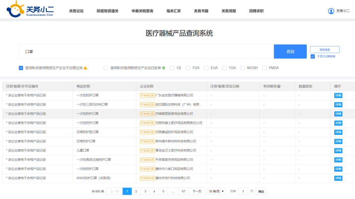Click the green check icon beside 白名单
355x199 pixels.
click(x=164, y=68)
